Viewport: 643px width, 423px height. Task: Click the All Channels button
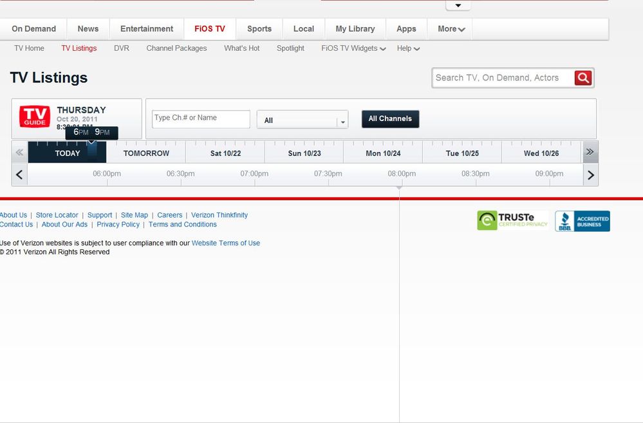coord(391,118)
